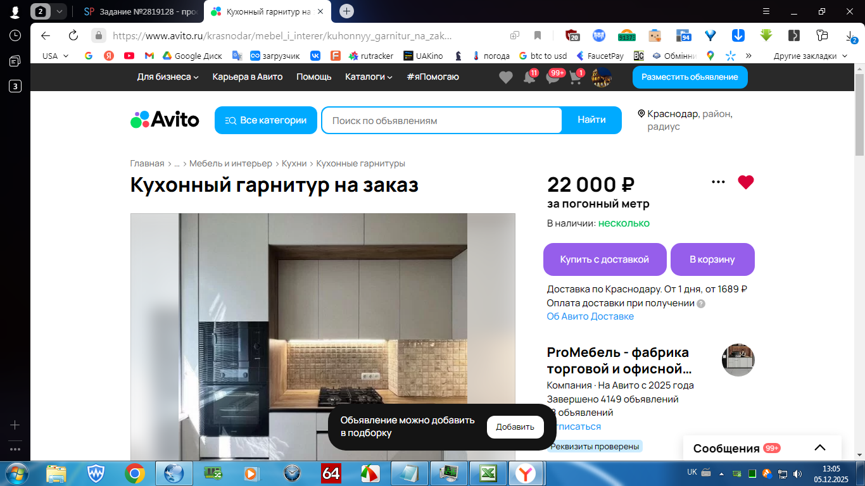Open the Gmail bookmark icon
Screen dimensions: 865x486
(x=149, y=56)
